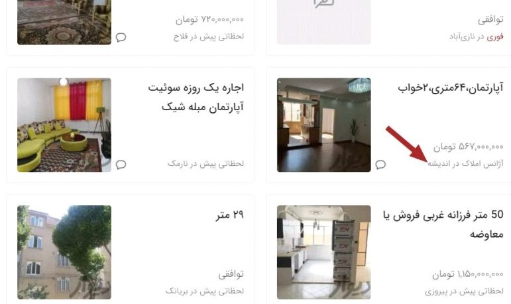
Task: Click chat icon on the ۷۲۰,۰۰۰,۰۰۰ تومان listing
Action: coord(121,37)
